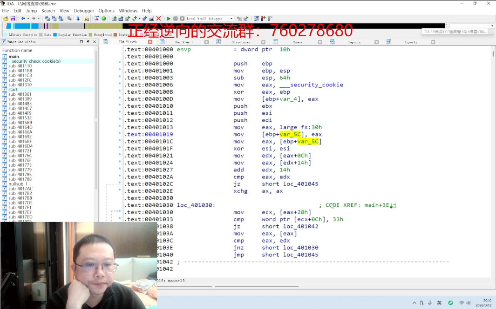Click the blue jump-back arrow icon
This screenshot has width=496, height=309.
[x=23, y=19]
